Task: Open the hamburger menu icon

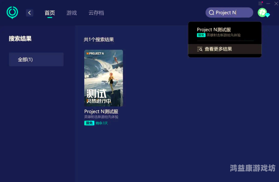Action: (260, 3)
